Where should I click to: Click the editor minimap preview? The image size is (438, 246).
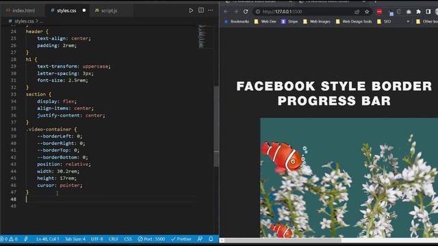coord(202,36)
